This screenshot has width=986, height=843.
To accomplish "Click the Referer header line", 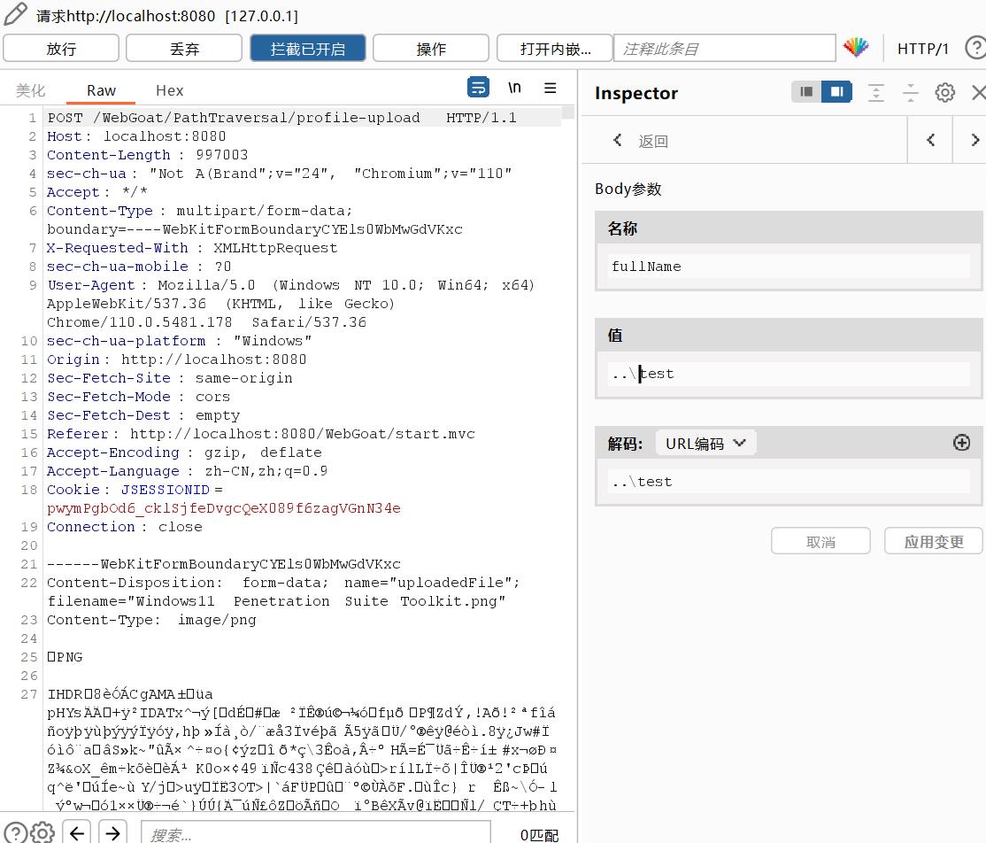I will click(261, 434).
